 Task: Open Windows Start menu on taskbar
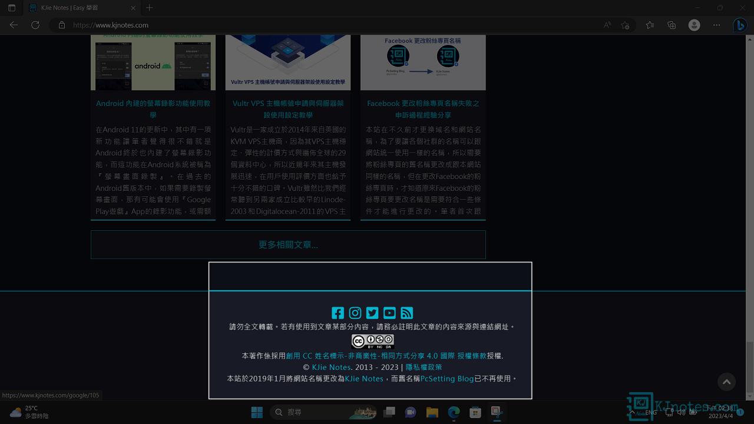pyautogui.click(x=257, y=412)
